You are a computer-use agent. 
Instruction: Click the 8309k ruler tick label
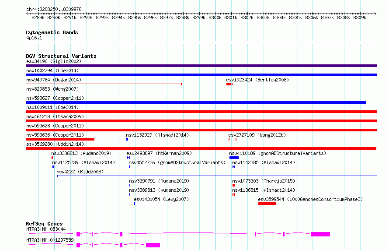[x=359, y=18]
